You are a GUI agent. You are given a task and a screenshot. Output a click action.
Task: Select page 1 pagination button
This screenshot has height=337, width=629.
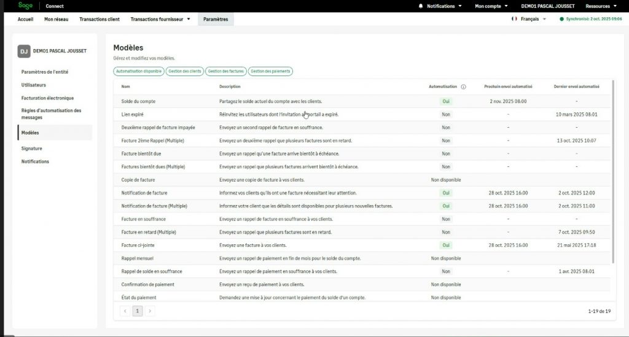(138, 311)
